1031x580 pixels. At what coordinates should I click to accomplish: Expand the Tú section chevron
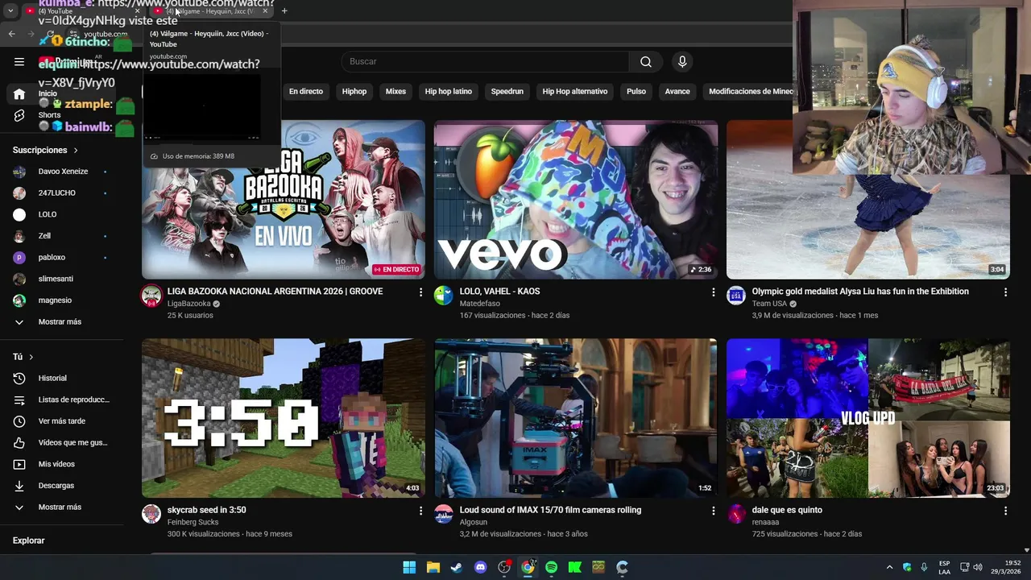click(x=31, y=357)
